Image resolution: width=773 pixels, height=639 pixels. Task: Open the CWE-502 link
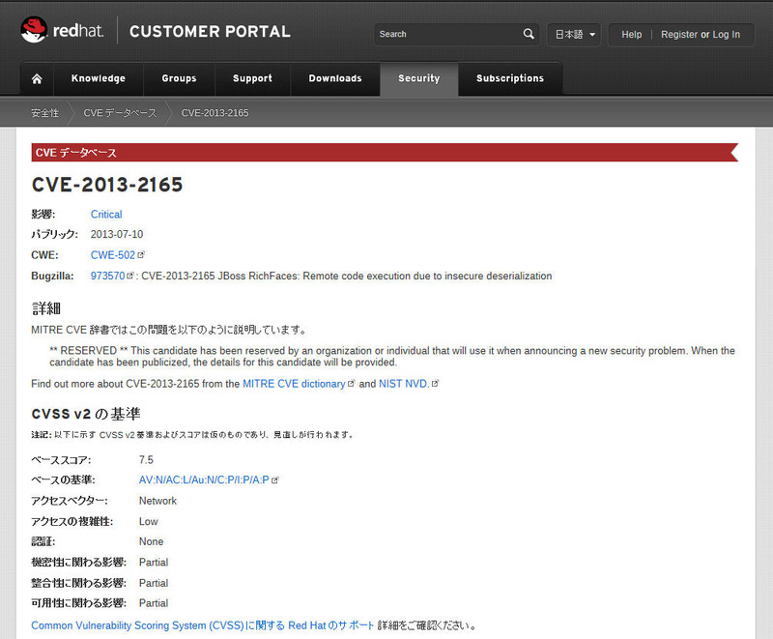(x=113, y=255)
